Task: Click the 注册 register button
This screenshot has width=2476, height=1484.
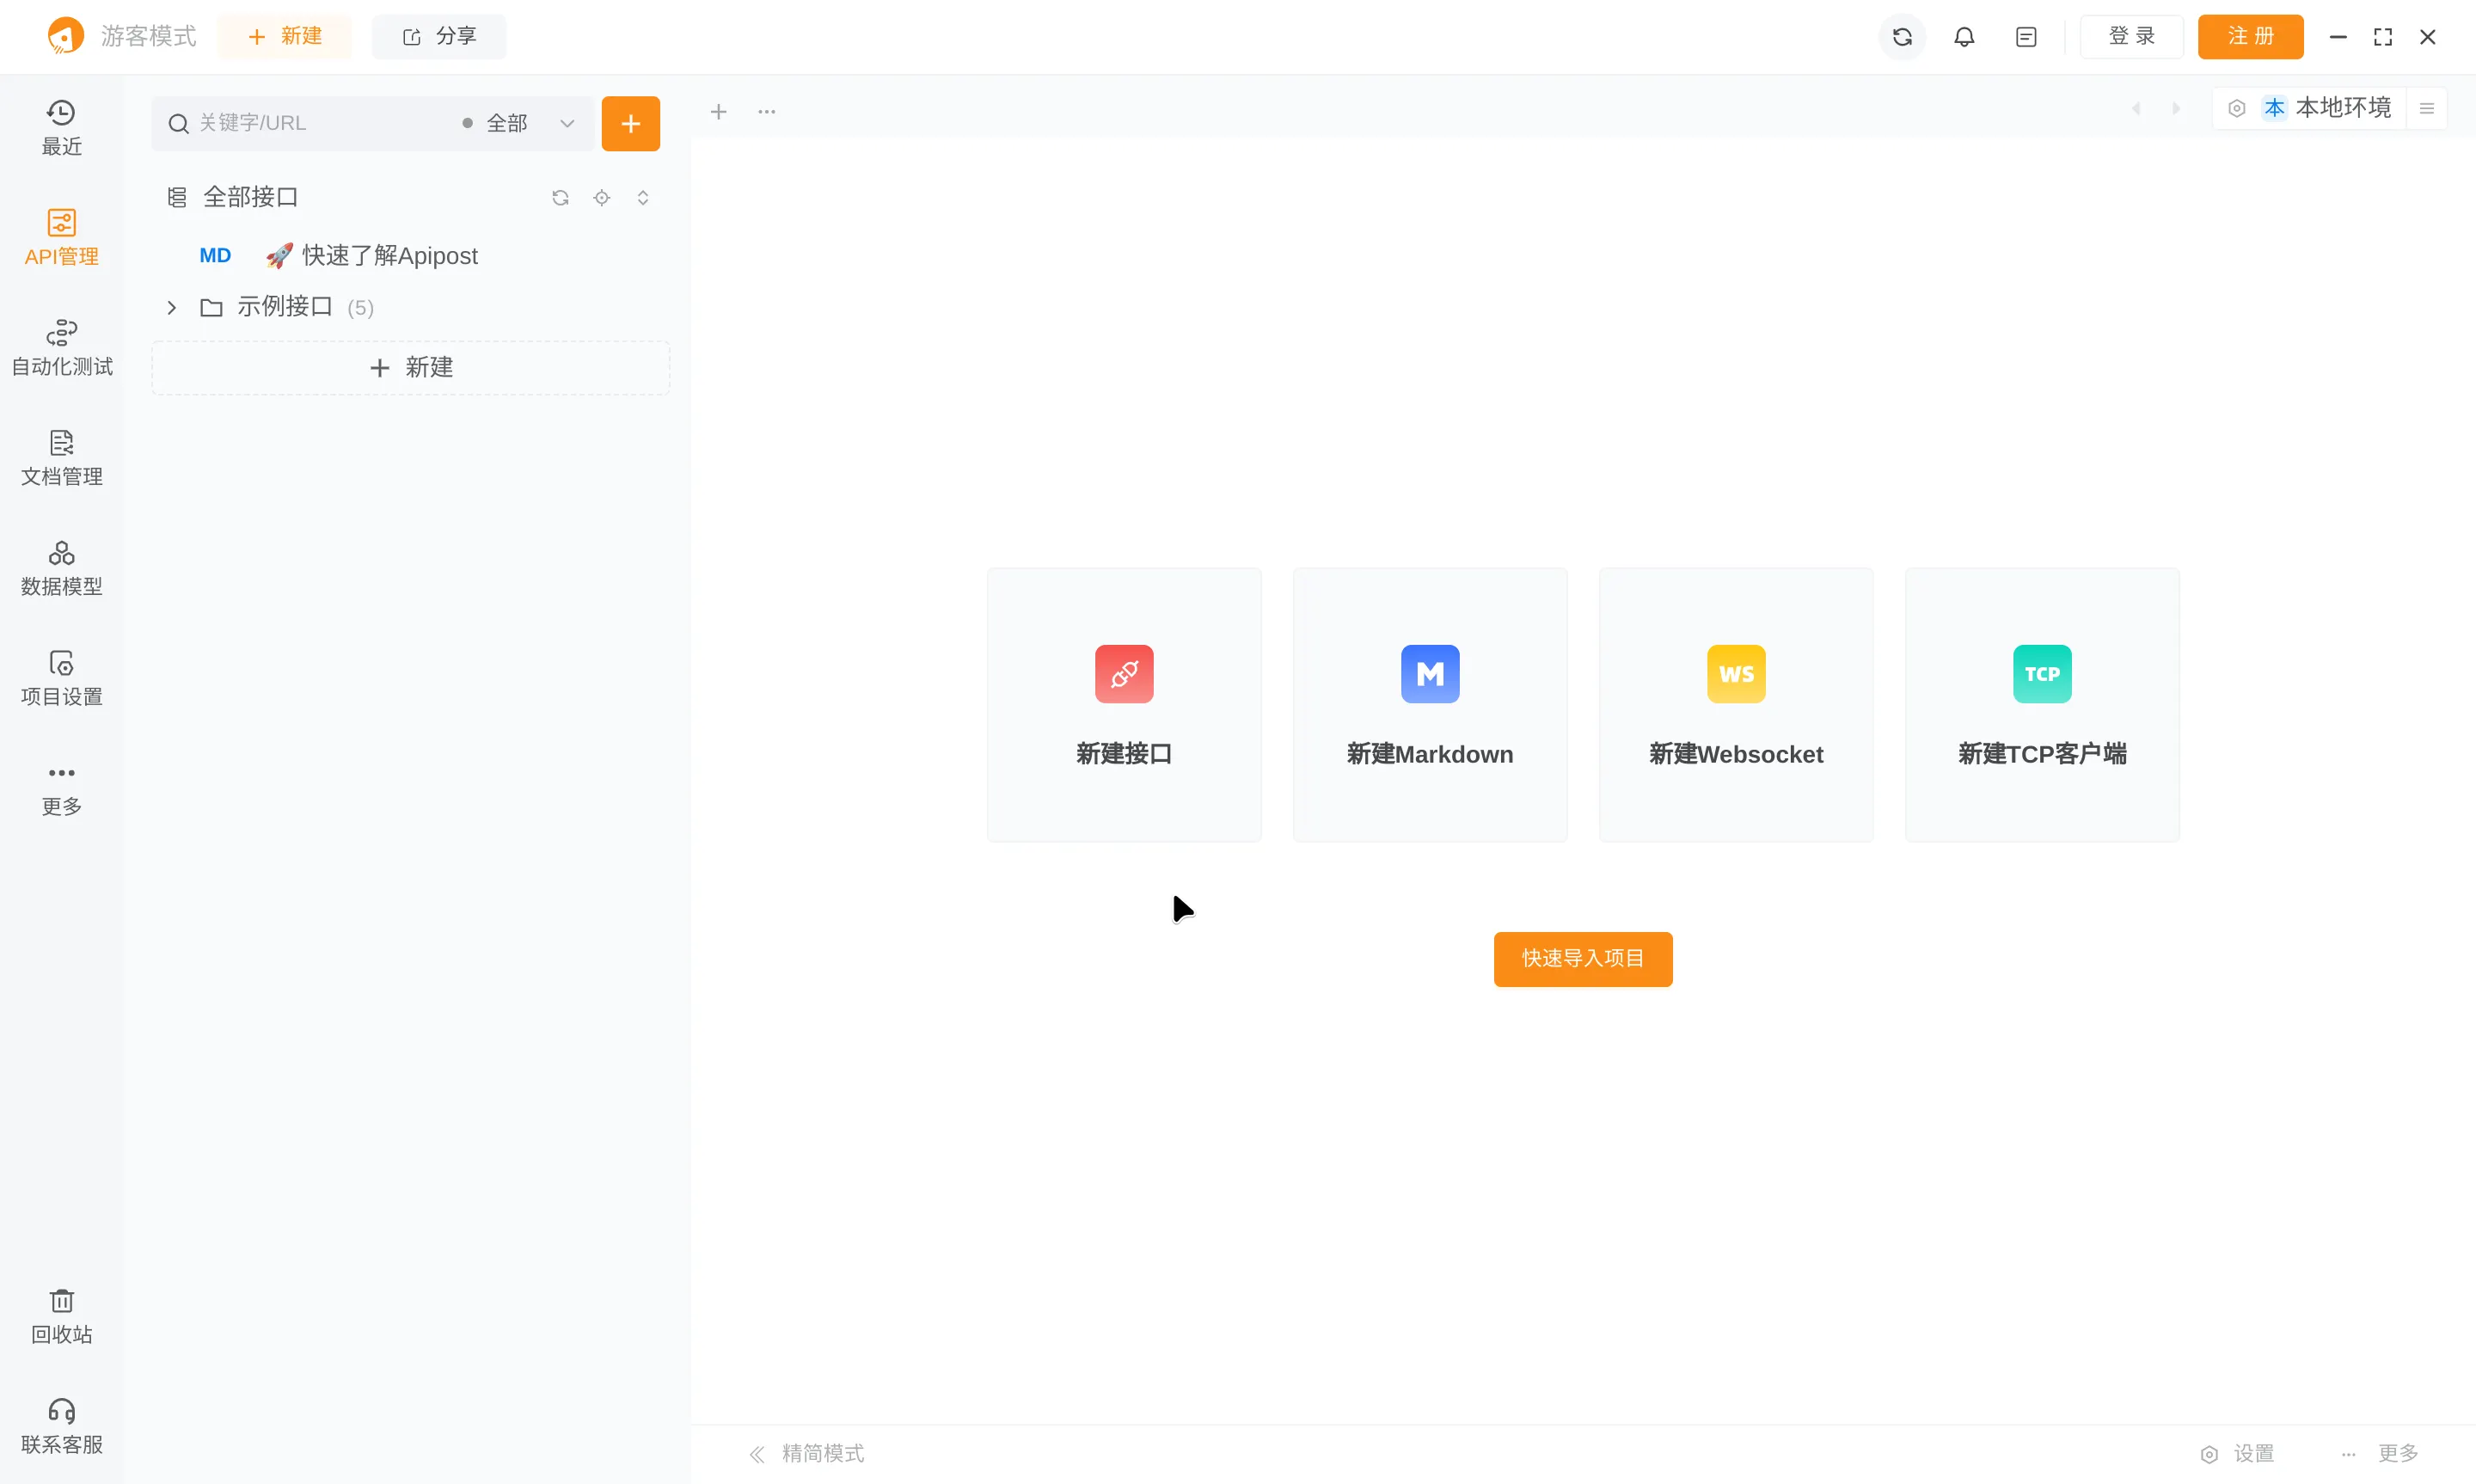Action: 2250,37
